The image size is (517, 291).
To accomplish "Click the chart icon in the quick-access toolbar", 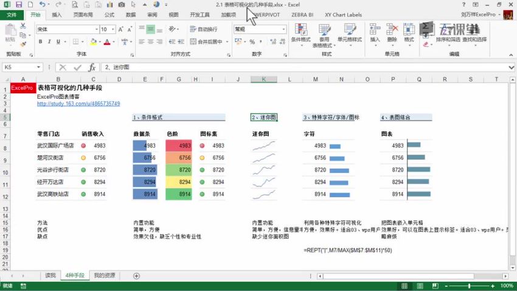I will click(110, 4).
